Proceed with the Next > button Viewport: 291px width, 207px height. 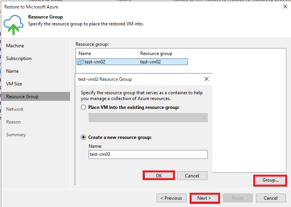pos(204,198)
